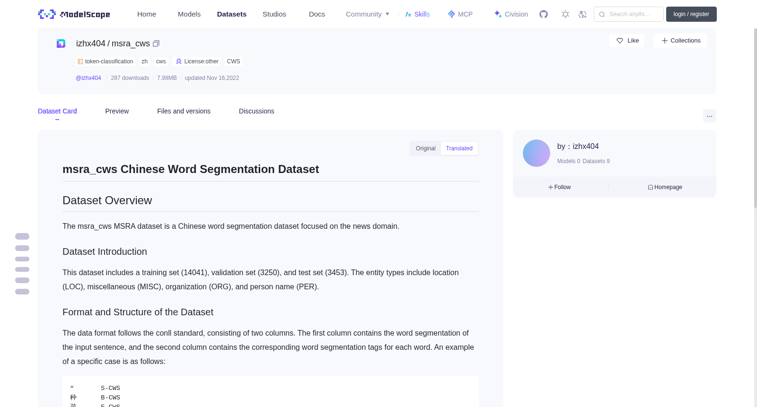
Task: Click the updated Nov 16,2022 text
Action: point(212,78)
